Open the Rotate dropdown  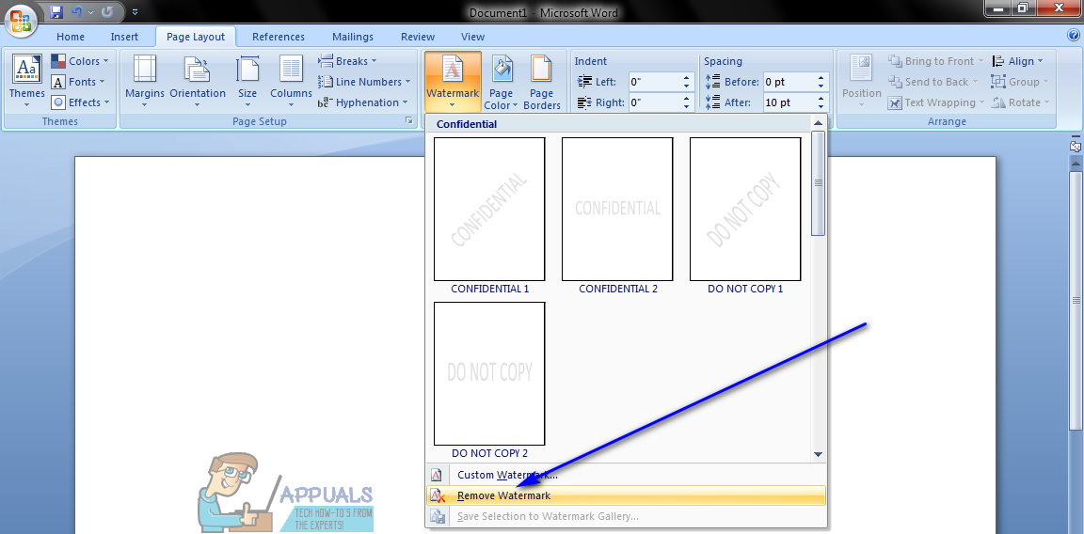(1020, 102)
